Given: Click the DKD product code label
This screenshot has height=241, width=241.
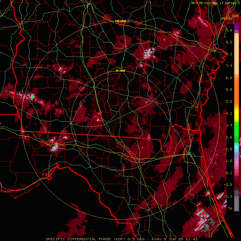Looking at the screenshot, I should [235, 16].
